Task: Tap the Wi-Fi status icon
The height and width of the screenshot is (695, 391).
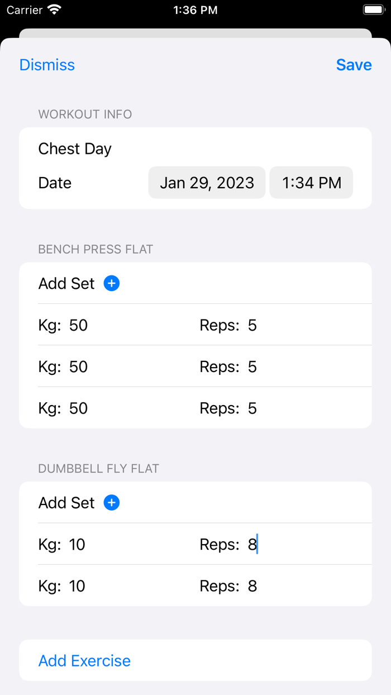Action: [x=54, y=10]
